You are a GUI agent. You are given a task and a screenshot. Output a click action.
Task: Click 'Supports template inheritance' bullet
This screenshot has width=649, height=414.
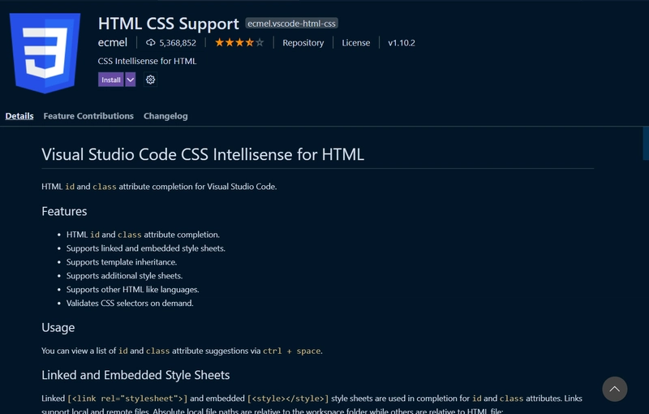pyautogui.click(x=122, y=262)
